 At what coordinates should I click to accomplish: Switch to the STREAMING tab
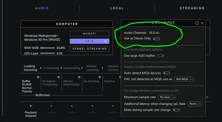tap(192, 8)
